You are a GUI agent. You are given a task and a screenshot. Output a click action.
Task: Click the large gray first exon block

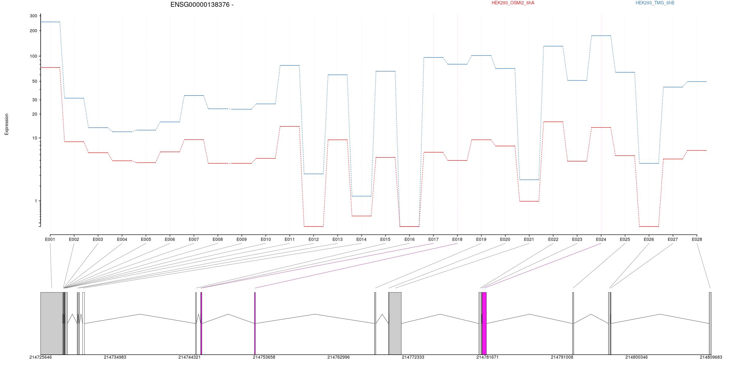click(x=52, y=323)
